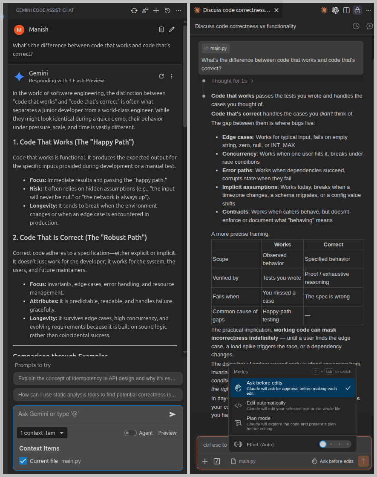Open Gemini chat history icon
The height and width of the screenshot is (477, 377).
[x=167, y=11]
